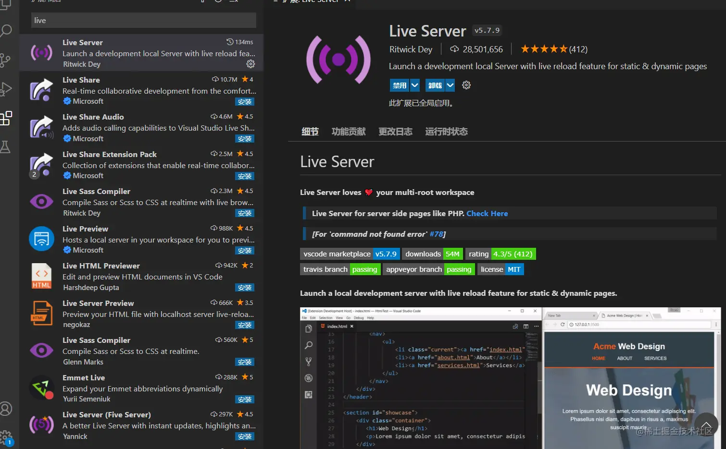Click the downloads 54M badge

(x=432, y=254)
